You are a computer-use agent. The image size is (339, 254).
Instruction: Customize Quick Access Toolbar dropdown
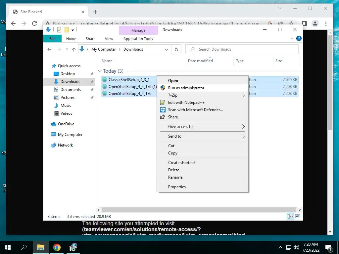coord(73,30)
